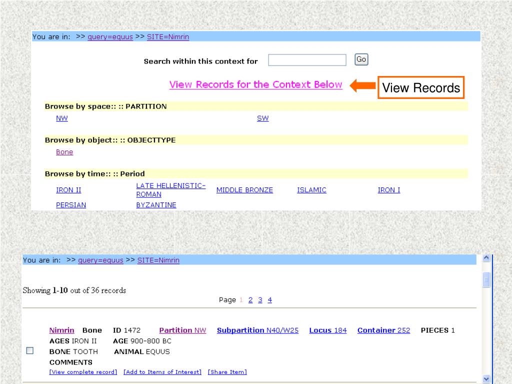The image size is (512, 384).
Task: Tick the checkbox for record ID 1472
Action: [29, 350]
